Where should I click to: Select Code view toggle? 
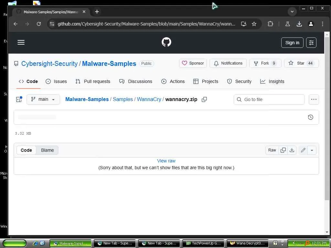(x=27, y=150)
